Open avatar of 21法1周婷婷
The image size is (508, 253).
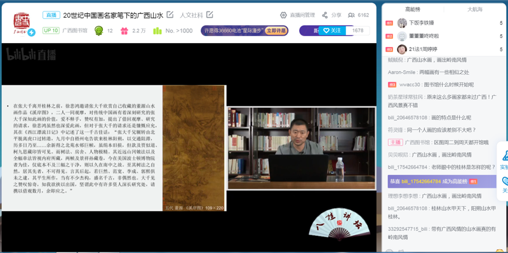(x=402, y=49)
